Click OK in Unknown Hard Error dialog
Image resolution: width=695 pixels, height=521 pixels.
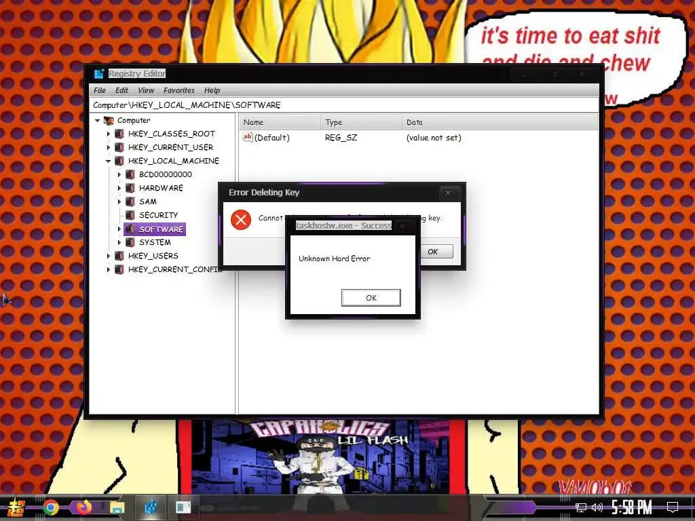click(x=371, y=298)
